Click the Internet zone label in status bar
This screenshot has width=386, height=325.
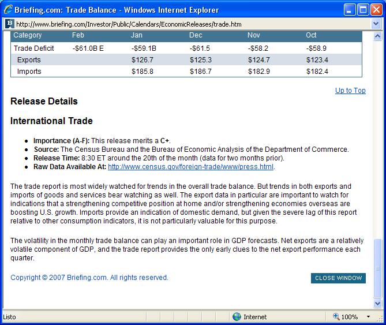(x=255, y=317)
